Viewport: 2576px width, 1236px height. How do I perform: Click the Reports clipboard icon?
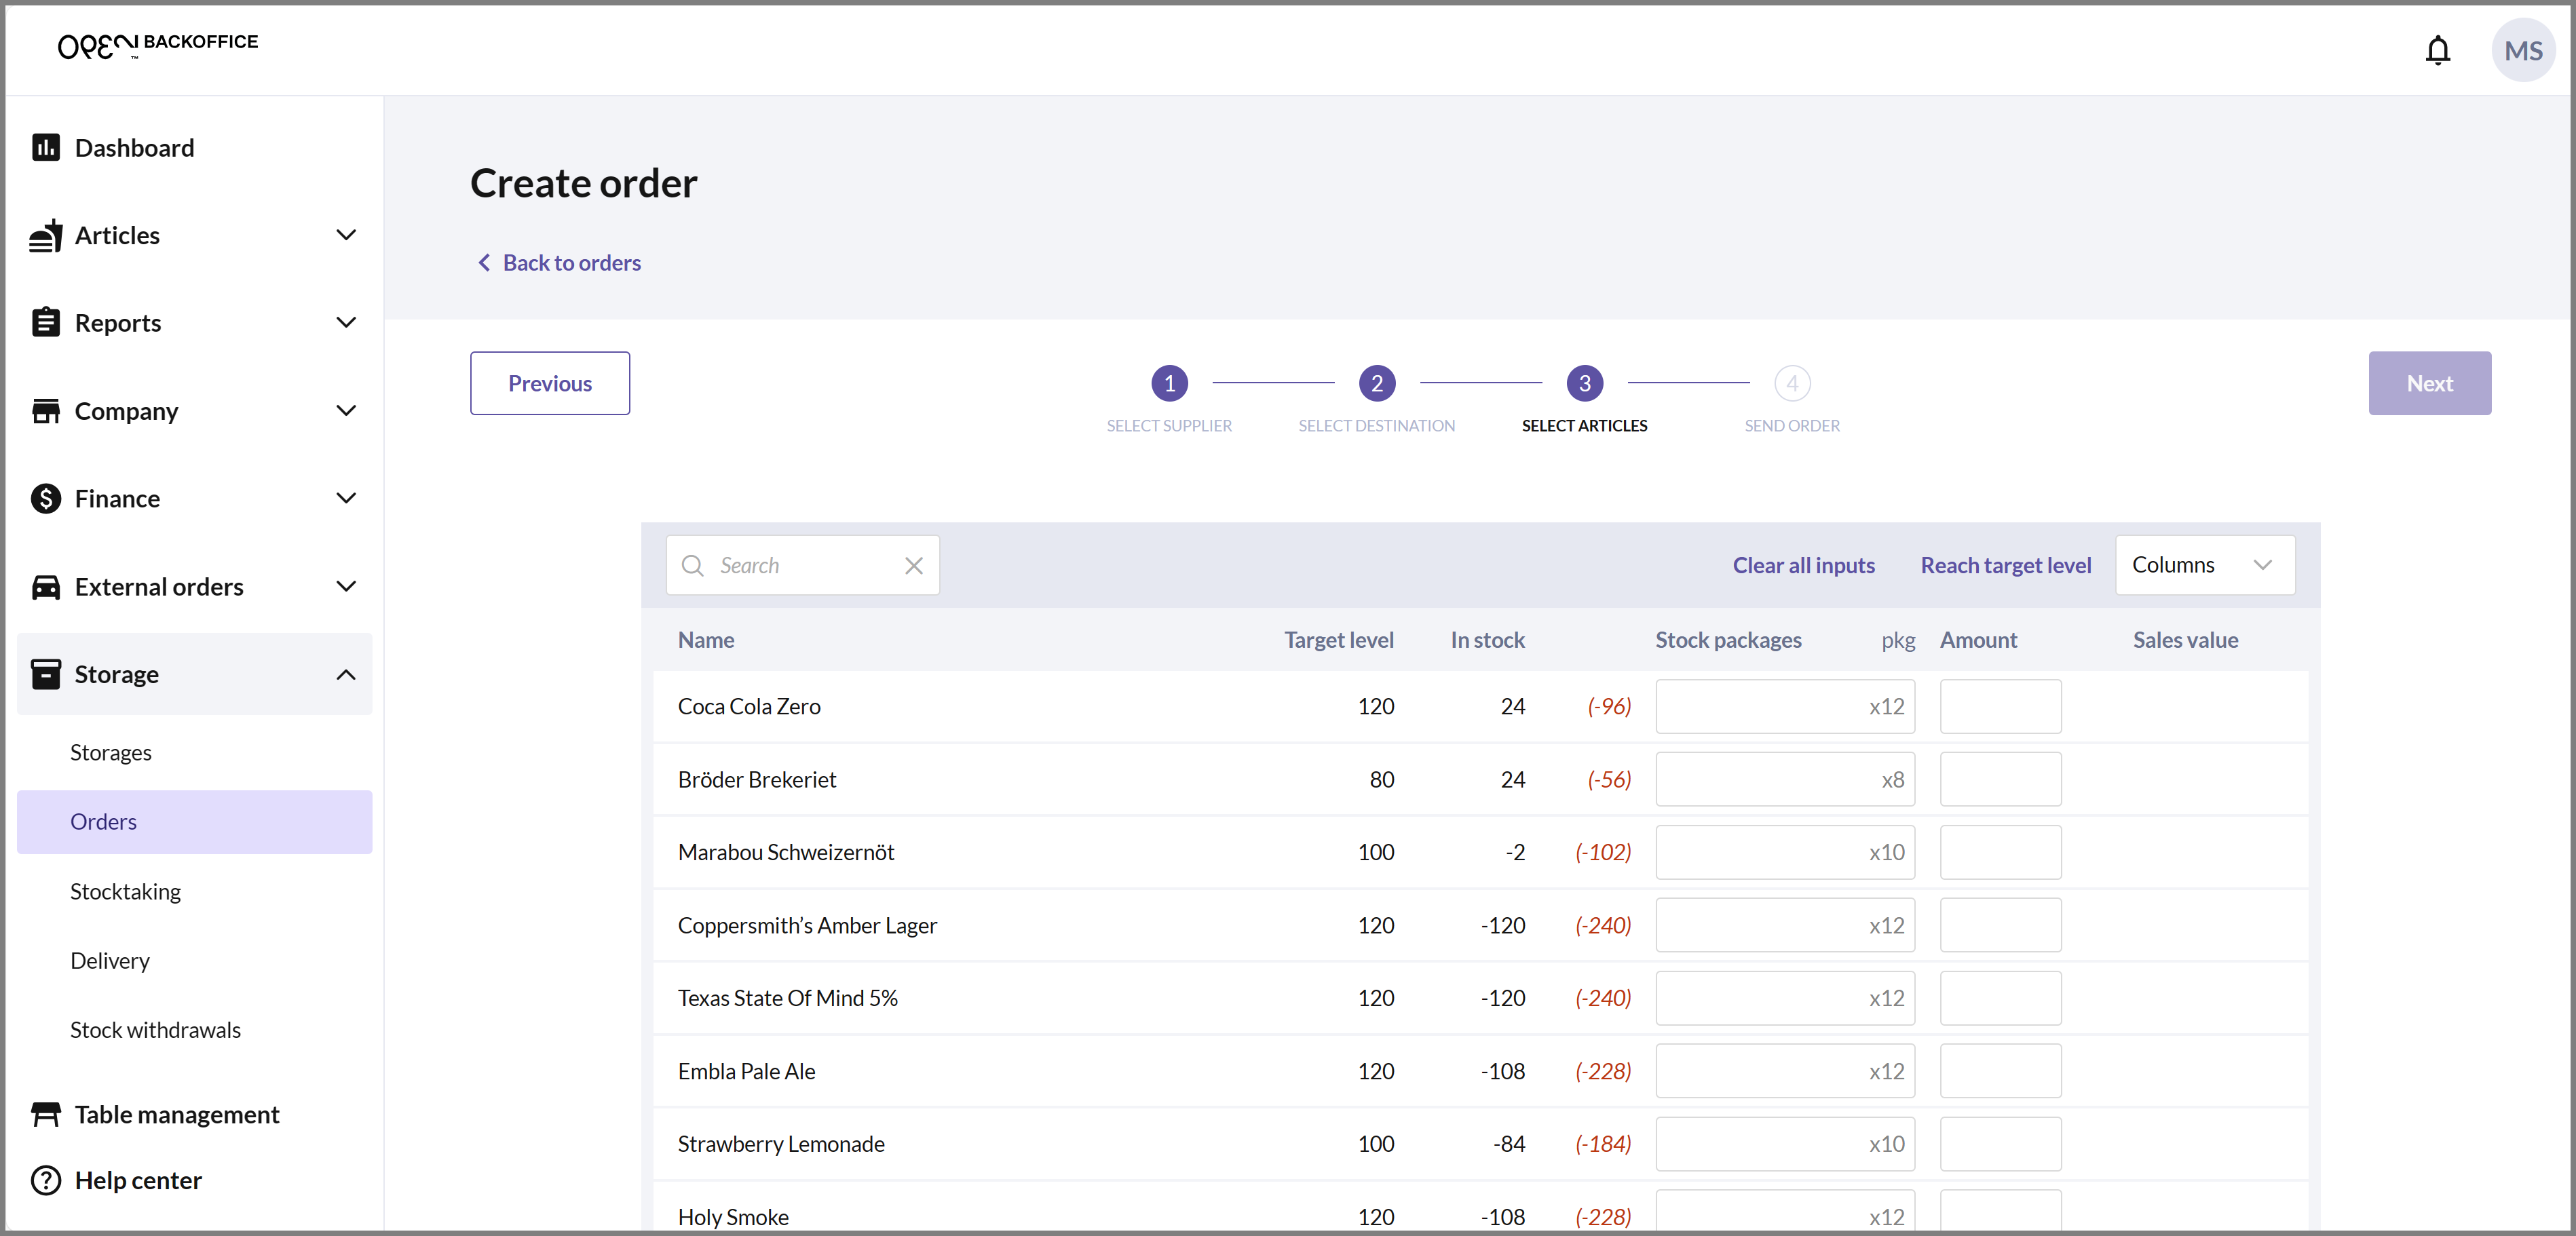46,323
